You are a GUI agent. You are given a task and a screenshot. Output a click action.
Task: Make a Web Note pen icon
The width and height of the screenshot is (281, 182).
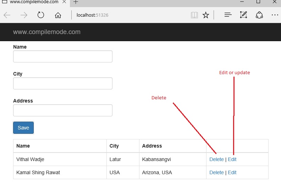[x=243, y=15]
